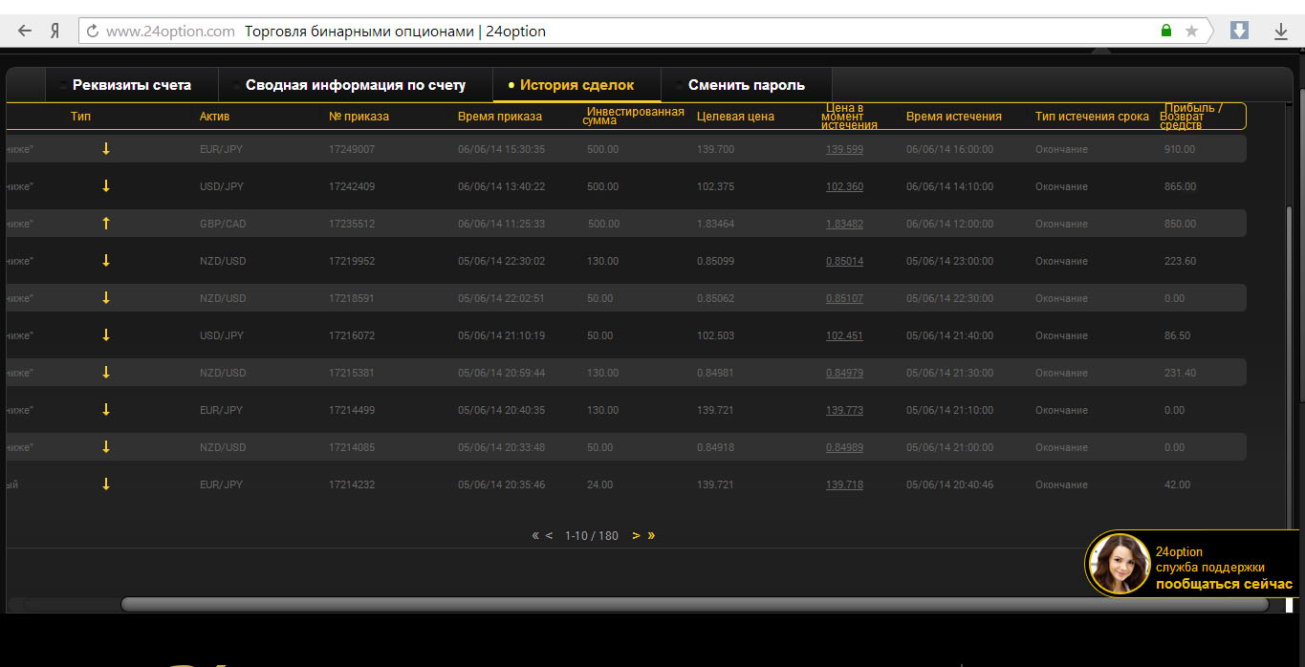
Task: Click the Актив column header
Action: tap(214, 117)
